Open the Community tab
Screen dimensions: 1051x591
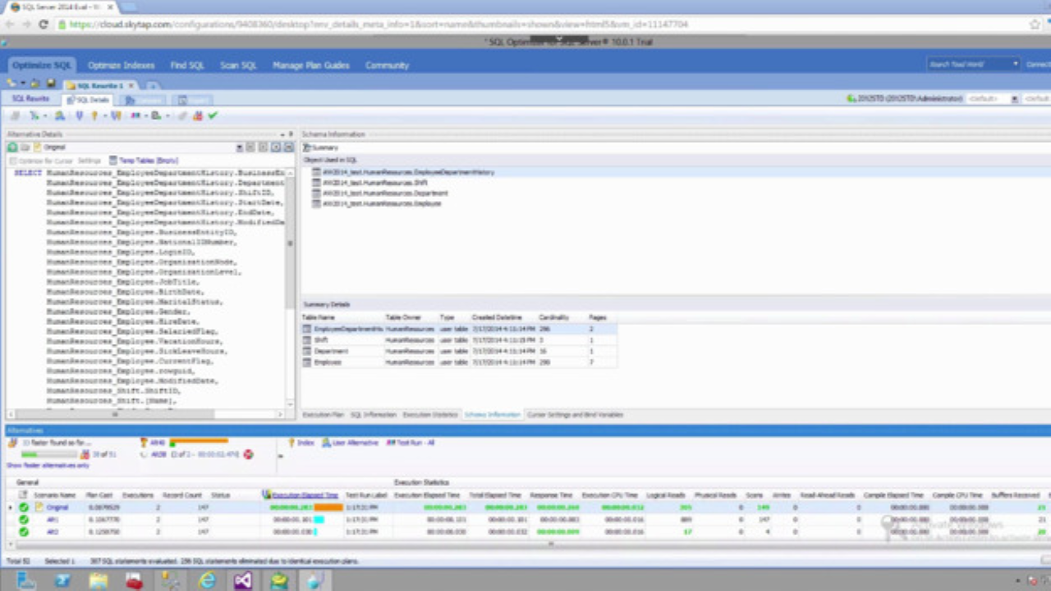coord(387,66)
